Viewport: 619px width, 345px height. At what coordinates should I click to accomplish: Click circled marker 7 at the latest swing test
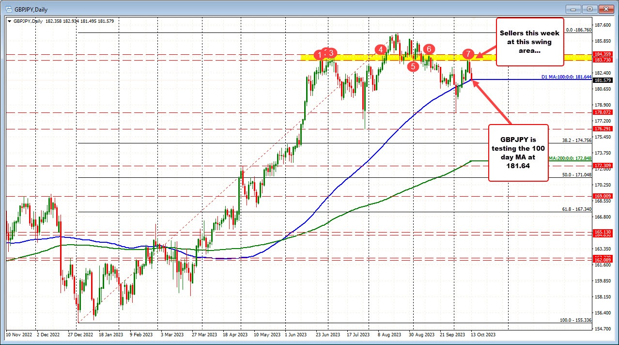pyautogui.click(x=468, y=55)
